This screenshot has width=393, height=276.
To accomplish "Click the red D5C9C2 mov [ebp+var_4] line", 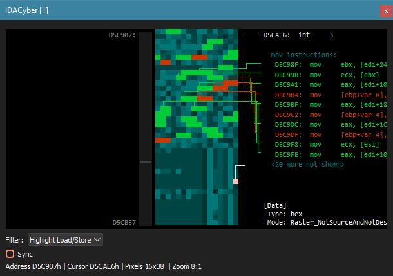I will pyautogui.click(x=331, y=115).
